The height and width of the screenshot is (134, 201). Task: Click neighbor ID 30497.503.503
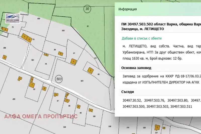click(x=157, y=107)
